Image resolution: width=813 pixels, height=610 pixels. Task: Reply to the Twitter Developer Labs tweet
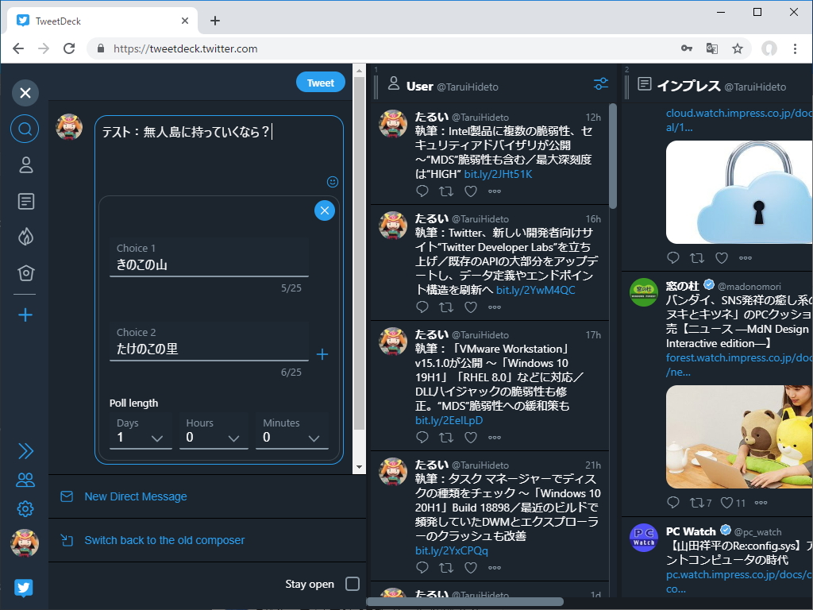pos(422,307)
